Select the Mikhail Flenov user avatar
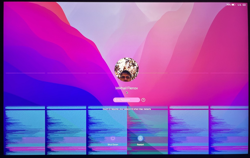 tap(126, 70)
